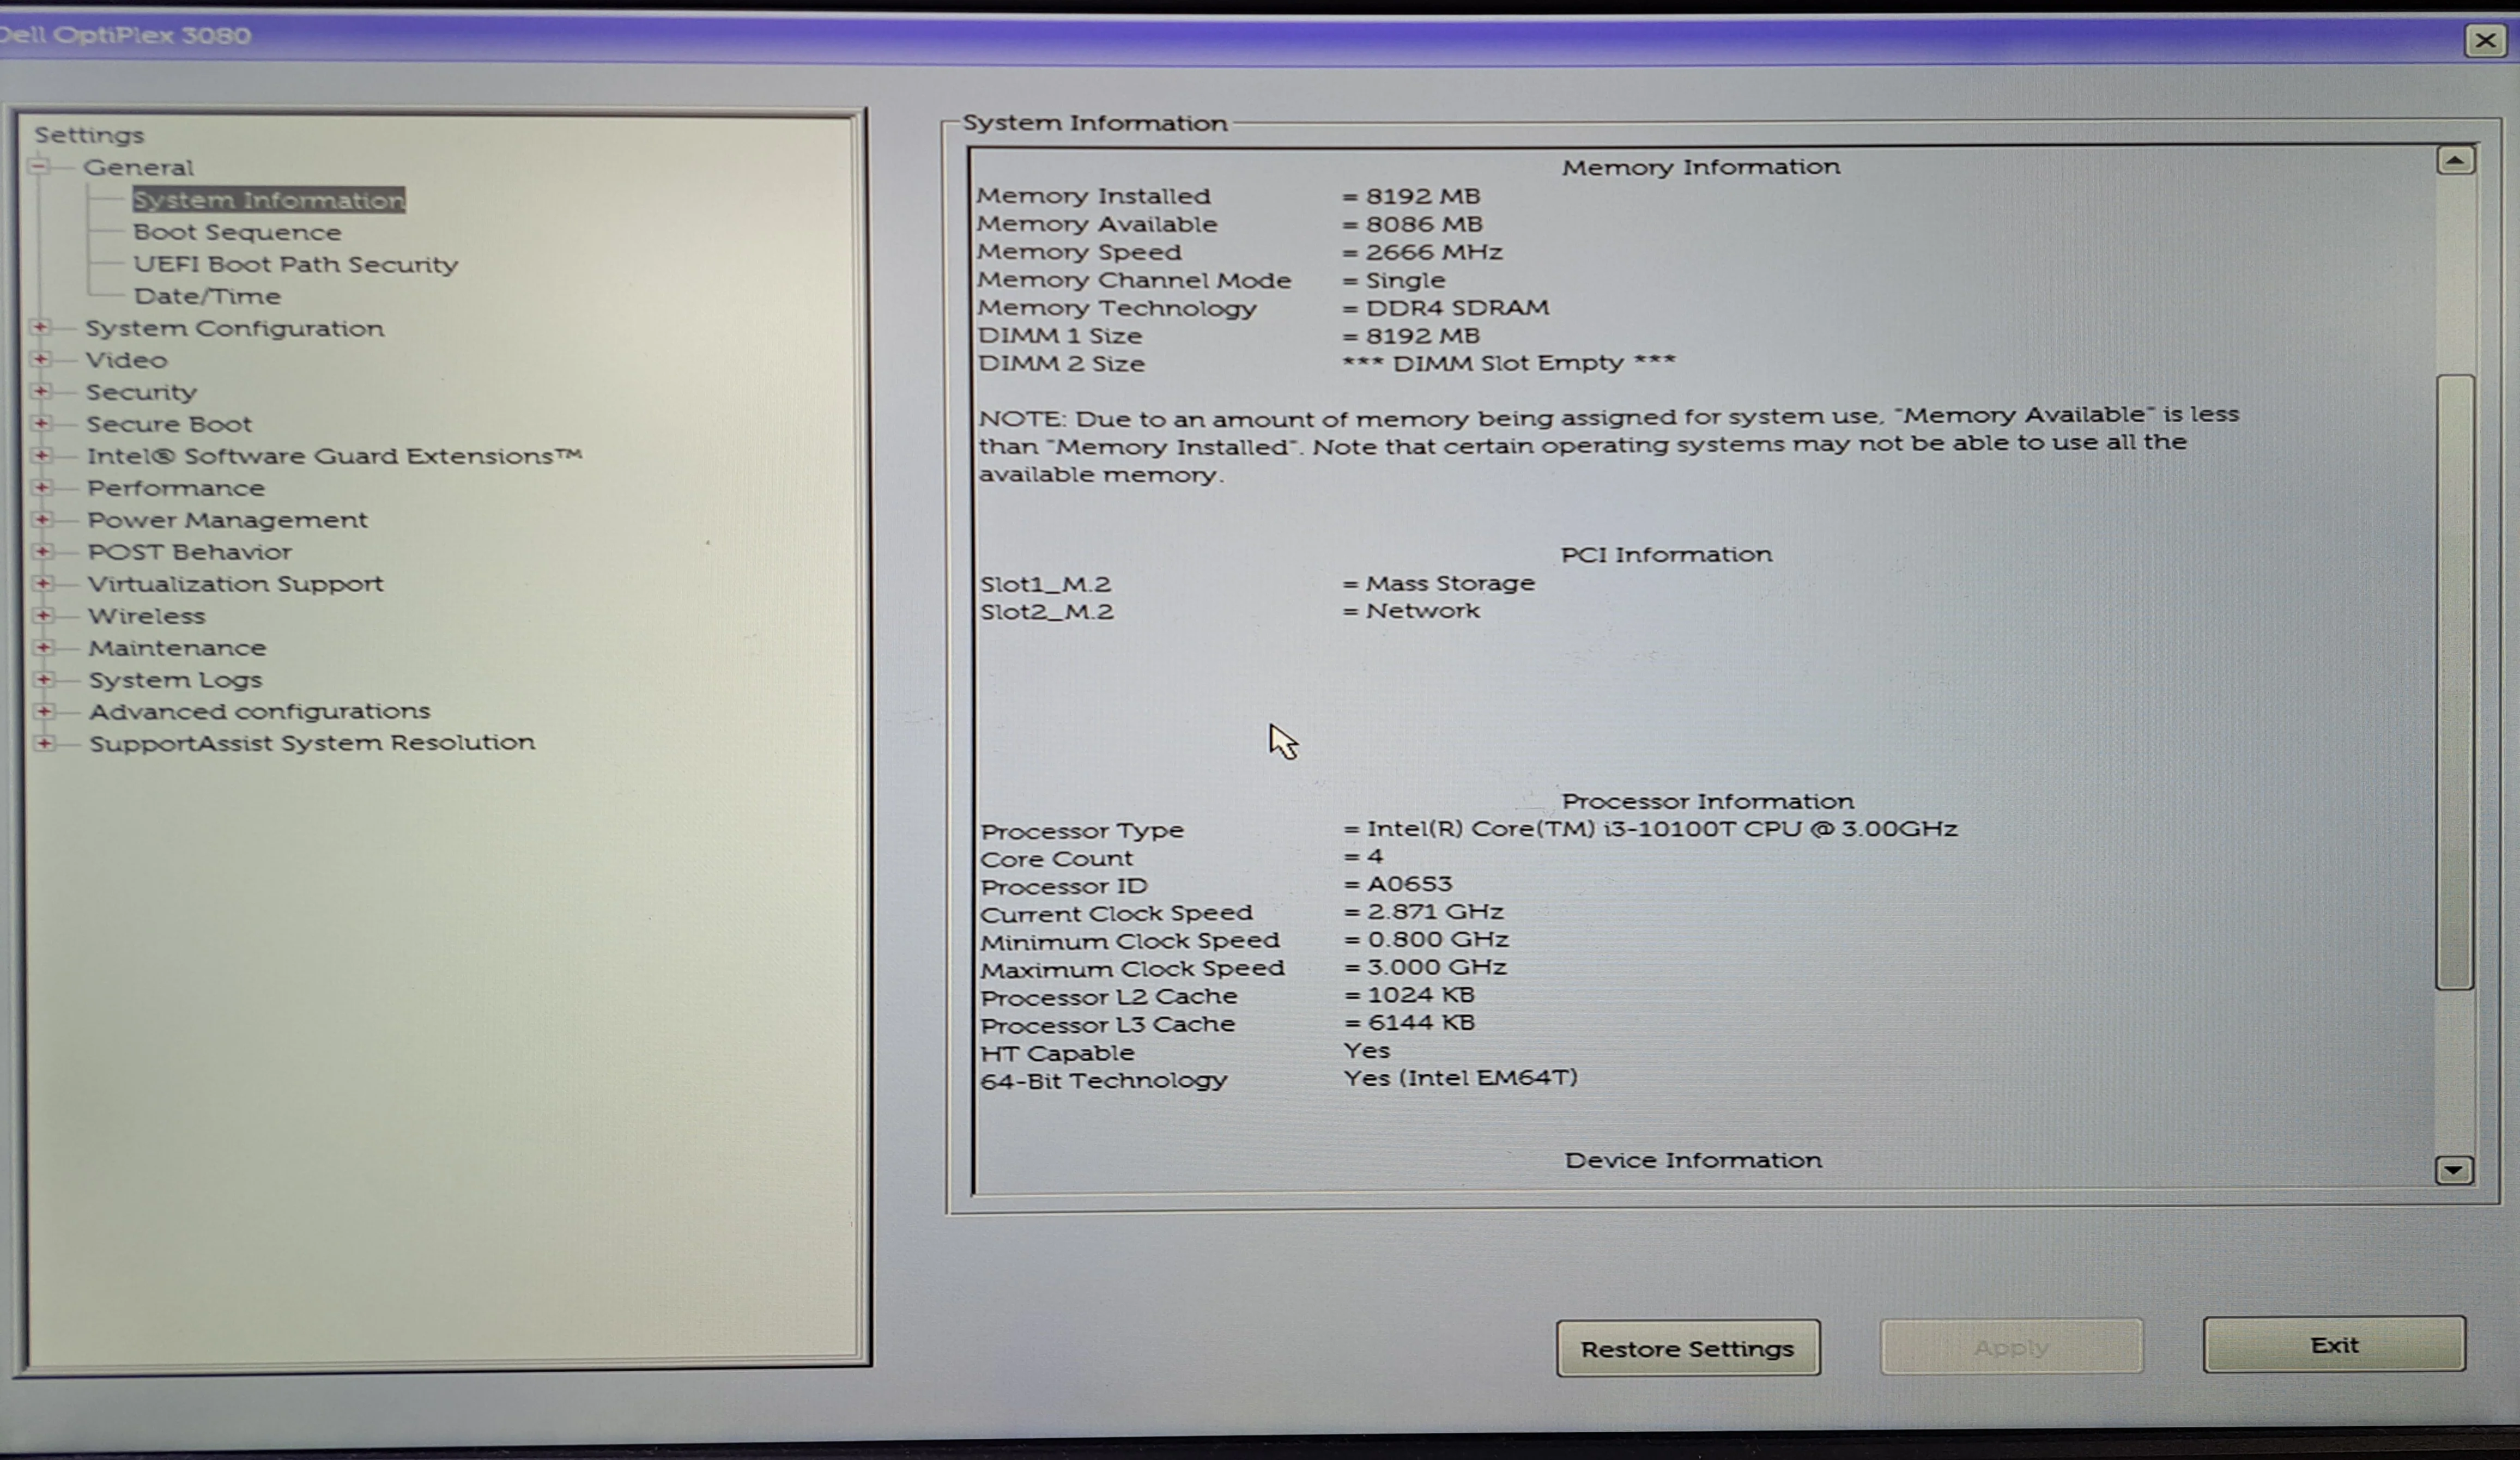This screenshot has height=1460, width=2520.
Task: Select the Video category label
Action: [x=126, y=360]
